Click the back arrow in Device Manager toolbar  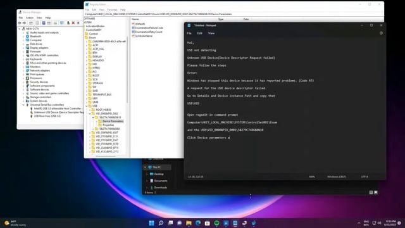[20, 23]
